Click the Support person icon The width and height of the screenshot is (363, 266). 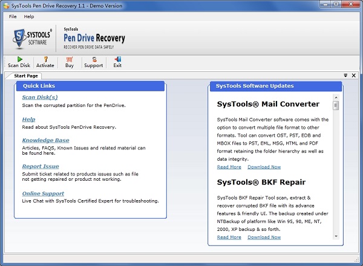coord(94,59)
